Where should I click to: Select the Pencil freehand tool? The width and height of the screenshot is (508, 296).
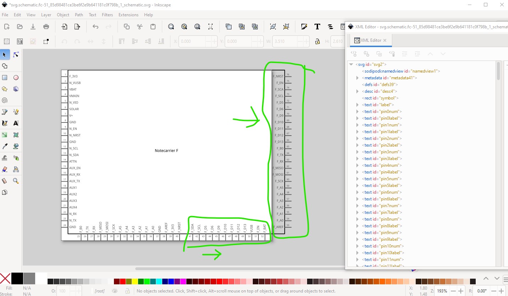(16, 112)
